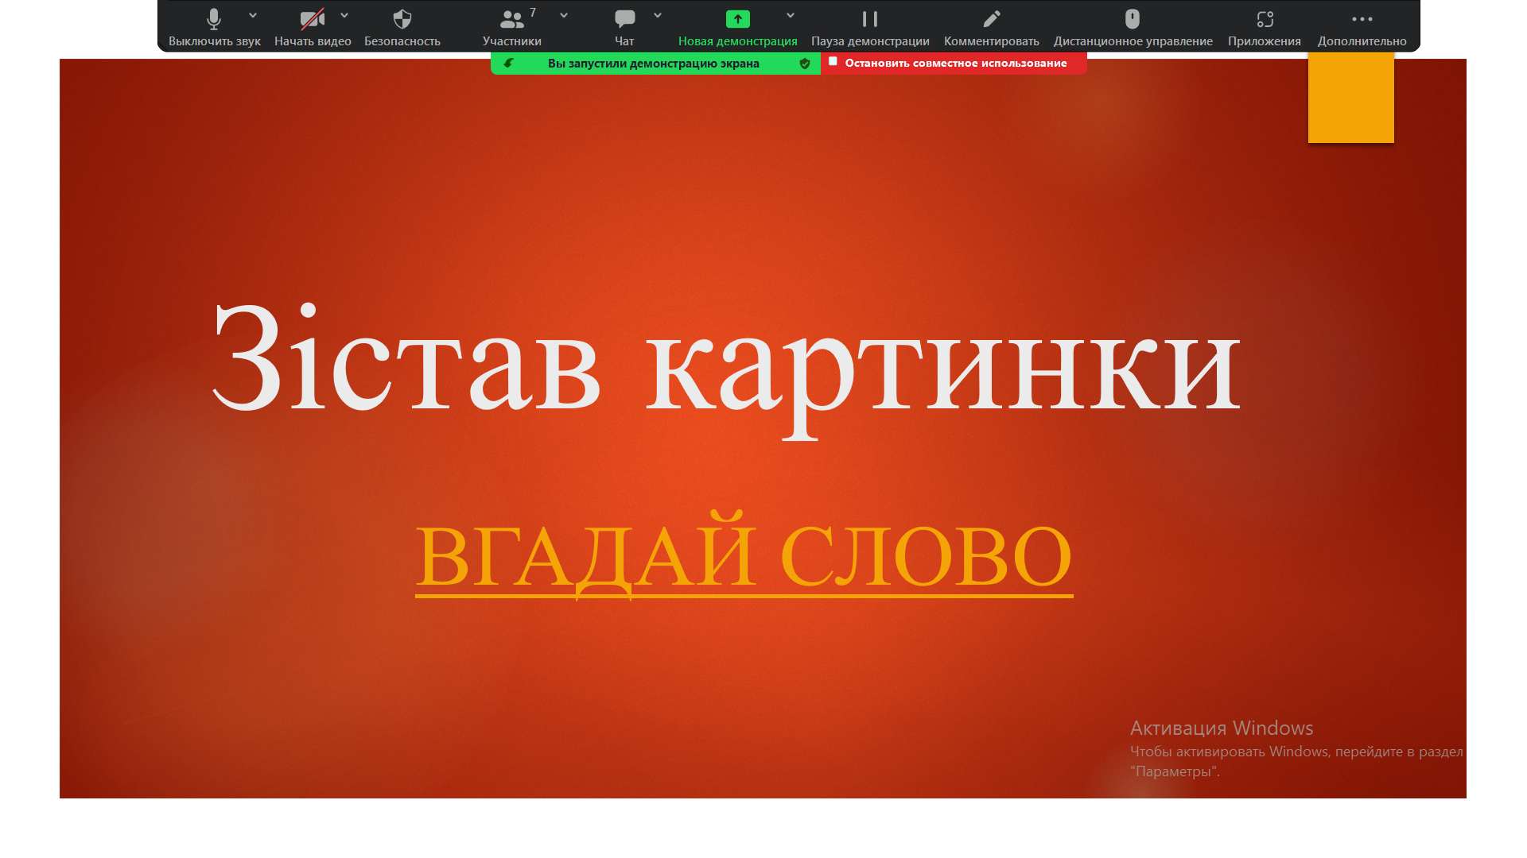Open the Apps icon
The width and height of the screenshot is (1527, 858).
click(x=1265, y=19)
